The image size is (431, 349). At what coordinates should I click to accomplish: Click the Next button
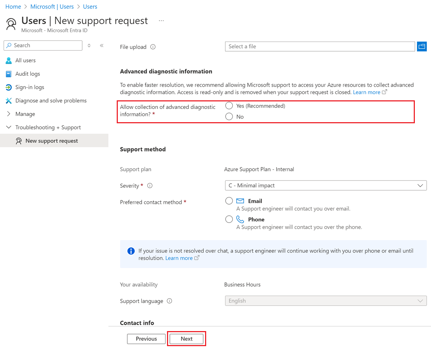(x=186, y=339)
